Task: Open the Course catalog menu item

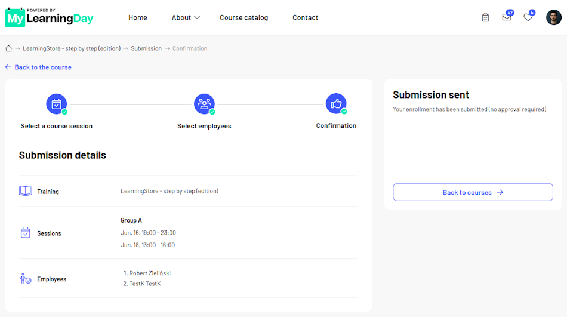Action: click(244, 17)
